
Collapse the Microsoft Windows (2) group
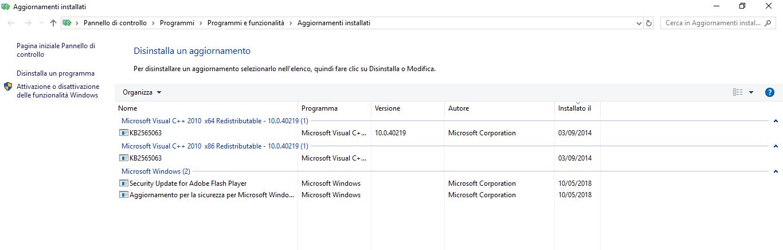[776, 171]
